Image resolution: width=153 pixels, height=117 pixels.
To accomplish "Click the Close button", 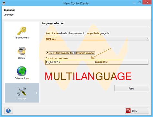I will pyautogui.click(x=137, y=111).
